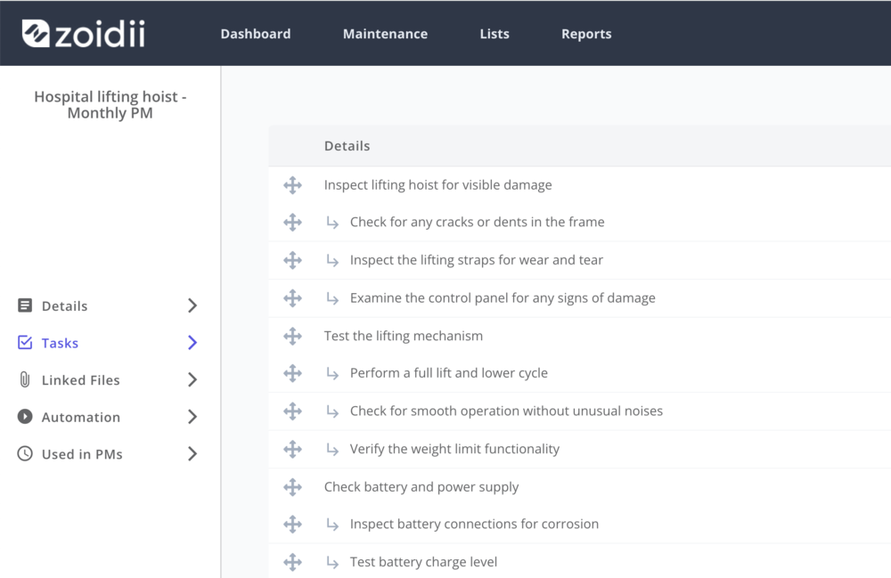
Task: Click subtask arrow beside battery connections task
Action: click(x=332, y=525)
